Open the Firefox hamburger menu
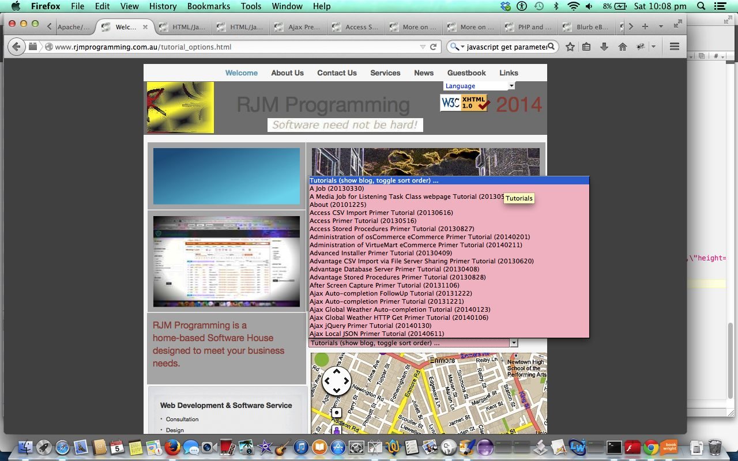Viewport: 738px width, 461px height. (674, 47)
